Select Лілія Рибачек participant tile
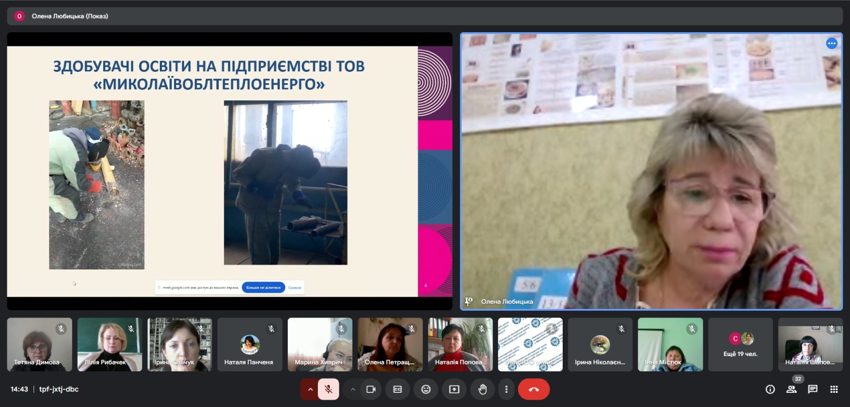 click(x=110, y=344)
